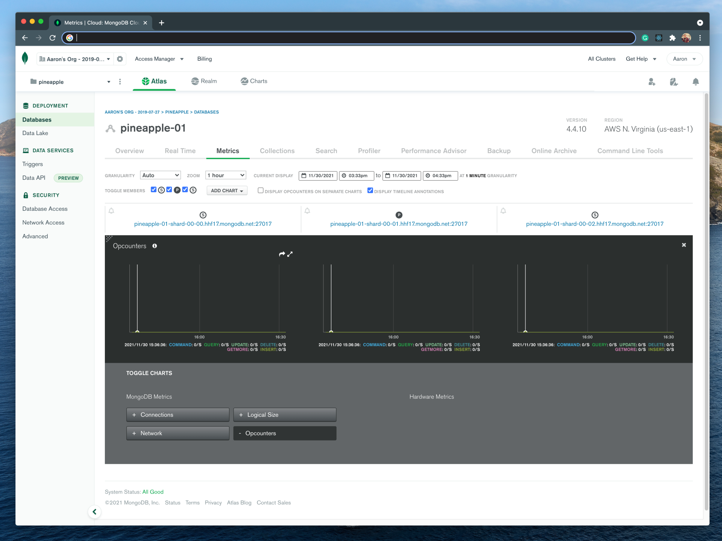Open the Add Chart dropdown
This screenshot has height=541, width=722.
[227, 190]
